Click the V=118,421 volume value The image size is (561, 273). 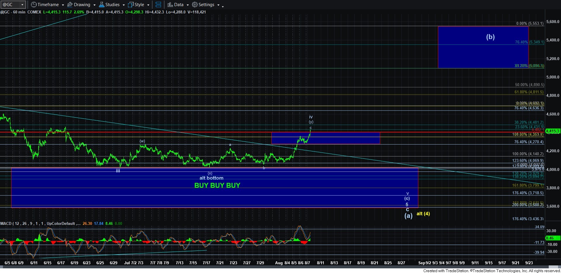tap(196, 12)
